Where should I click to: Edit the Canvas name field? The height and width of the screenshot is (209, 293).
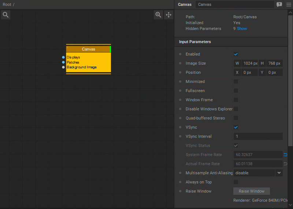[235, 4]
